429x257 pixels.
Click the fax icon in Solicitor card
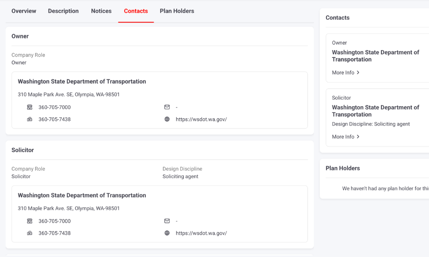pyautogui.click(x=30, y=233)
